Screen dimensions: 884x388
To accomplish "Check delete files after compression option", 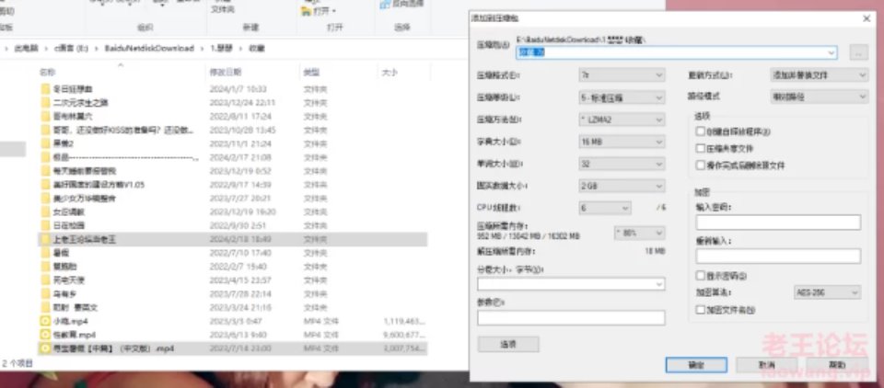I will (701, 165).
